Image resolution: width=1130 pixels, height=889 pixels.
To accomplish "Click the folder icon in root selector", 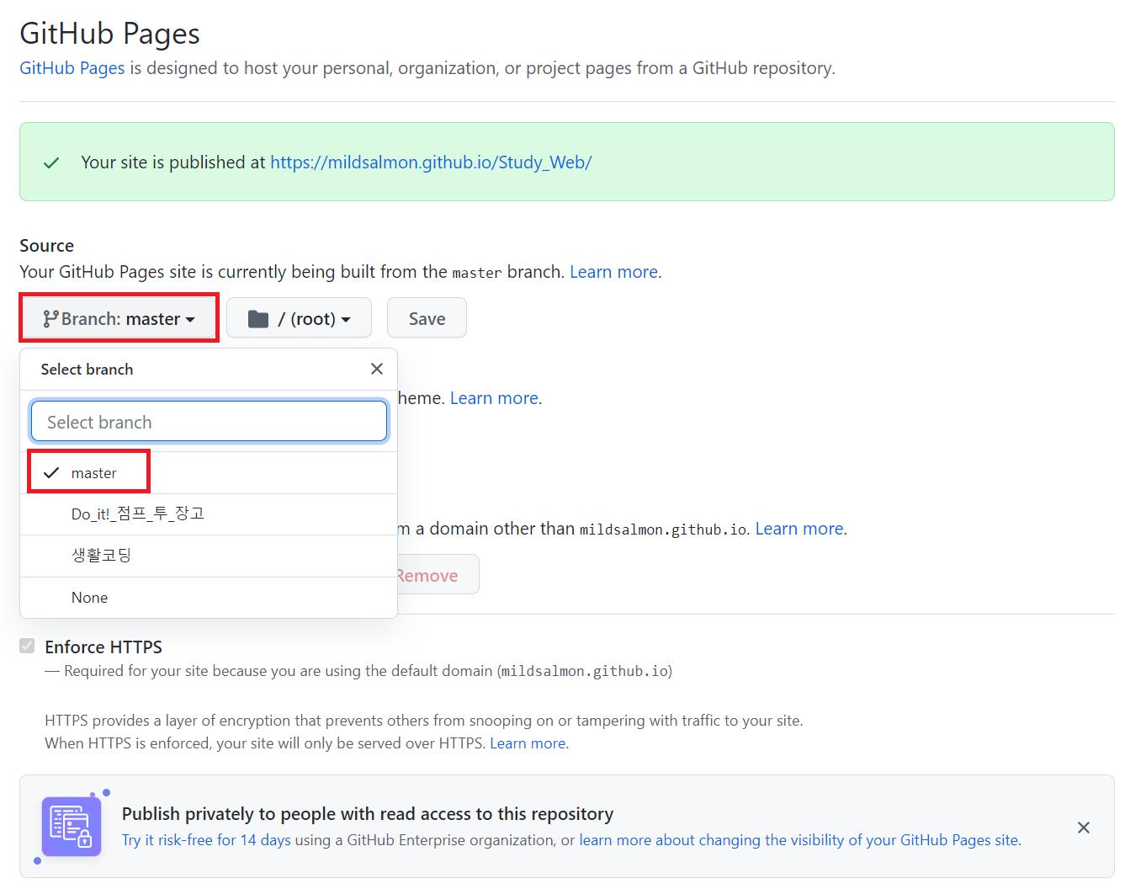I will pos(258,319).
